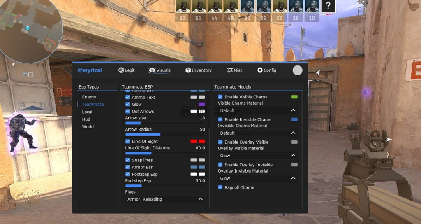The height and width of the screenshot is (224, 421).
Task: Click the Visuals eye icon
Action: pos(152,70)
